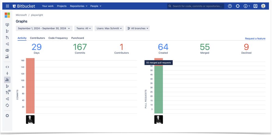Click the green merged pull requests bar
Screen dimensions: 272x135
158,90
